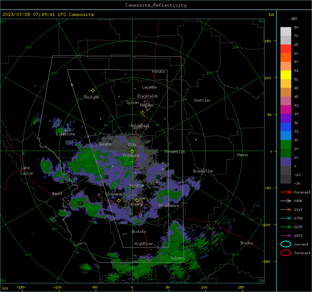Click the Cochrane label
The width and height of the screenshot is (312, 292).
[113, 194]
